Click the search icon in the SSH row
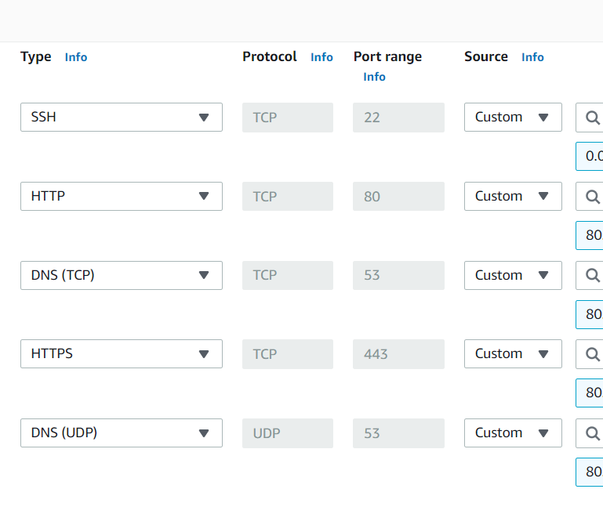 tap(592, 118)
